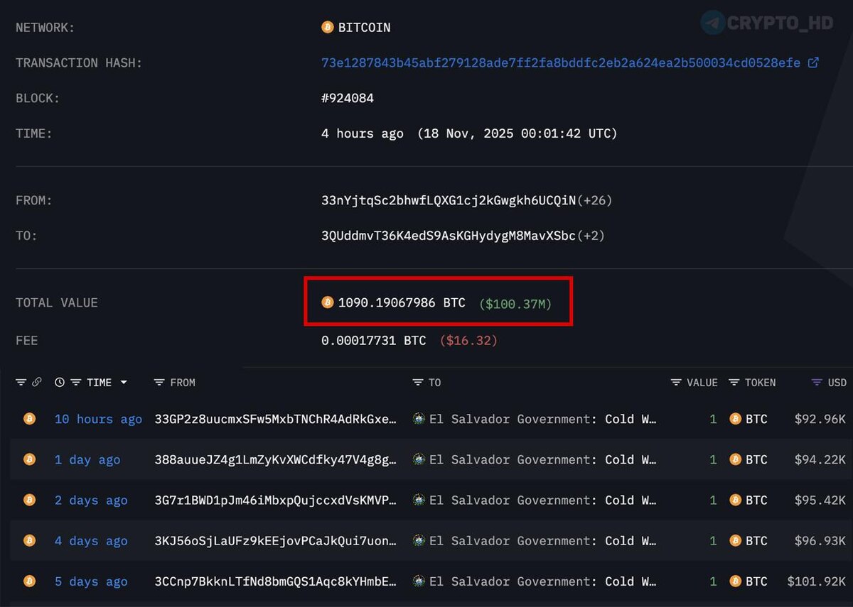
Task: Click Bitcoin icon in the 4 days ago row
Action: [29, 540]
